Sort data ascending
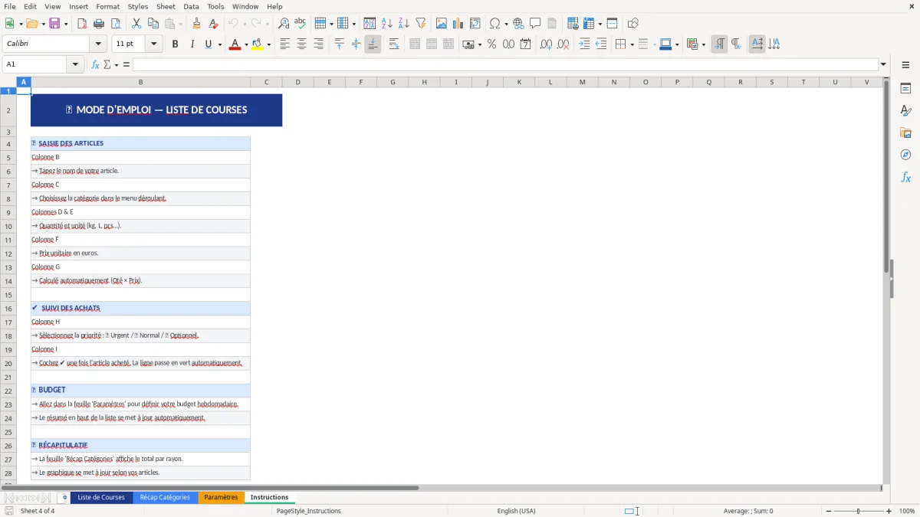Image resolution: width=920 pixels, height=517 pixels. 387,23
